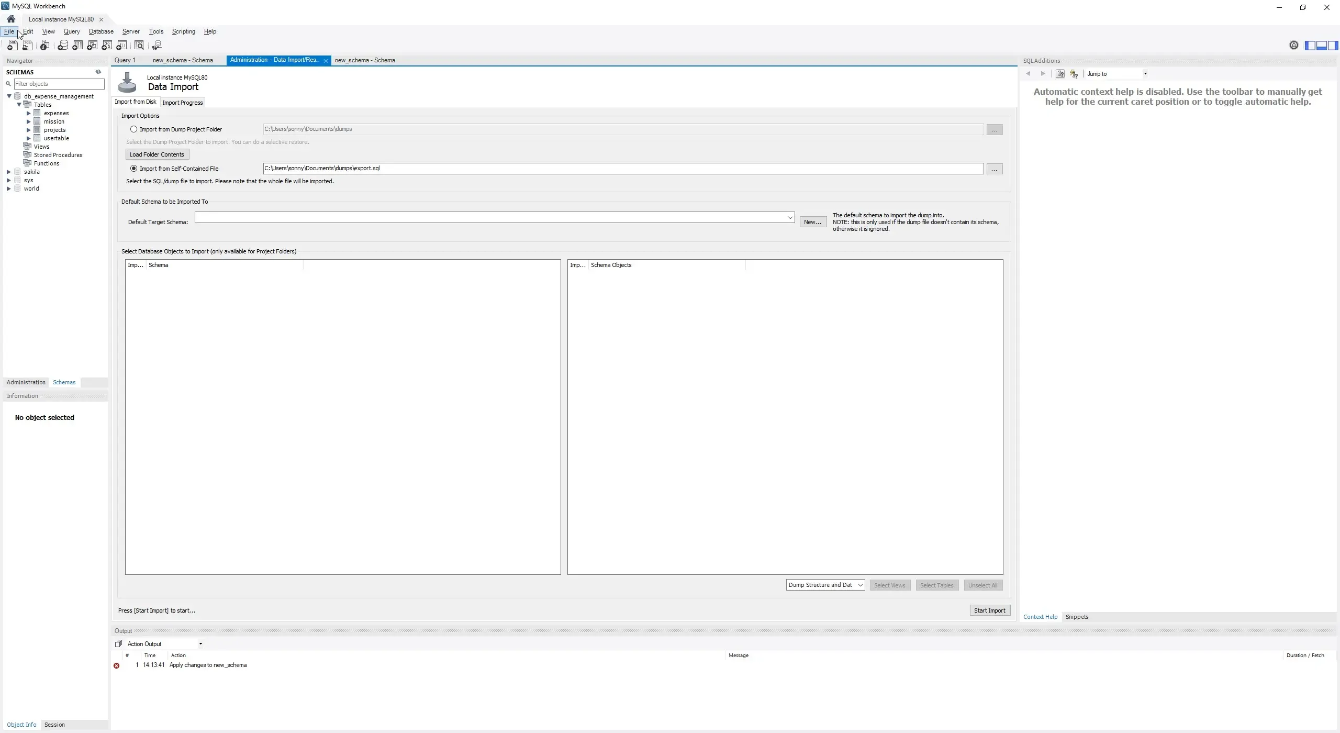Expand the sakila schema node
Viewport: 1340px width, 733px height.
(x=9, y=172)
